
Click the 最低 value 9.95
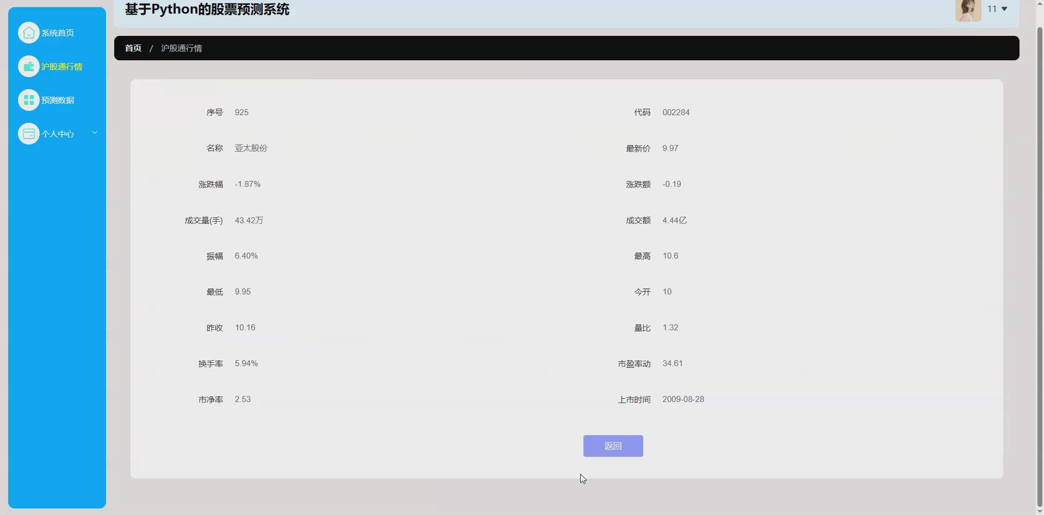(243, 292)
